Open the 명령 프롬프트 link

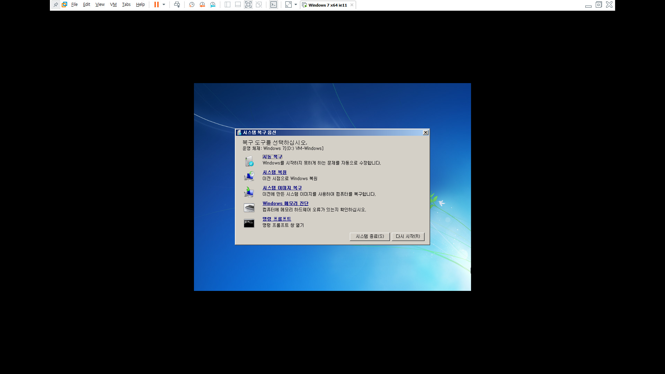pyautogui.click(x=277, y=219)
